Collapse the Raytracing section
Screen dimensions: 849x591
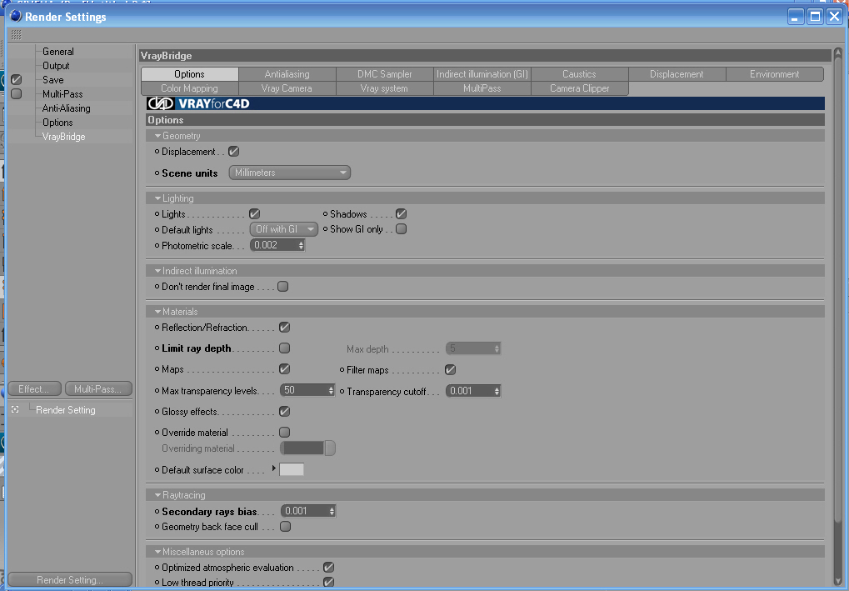[x=158, y=495]
